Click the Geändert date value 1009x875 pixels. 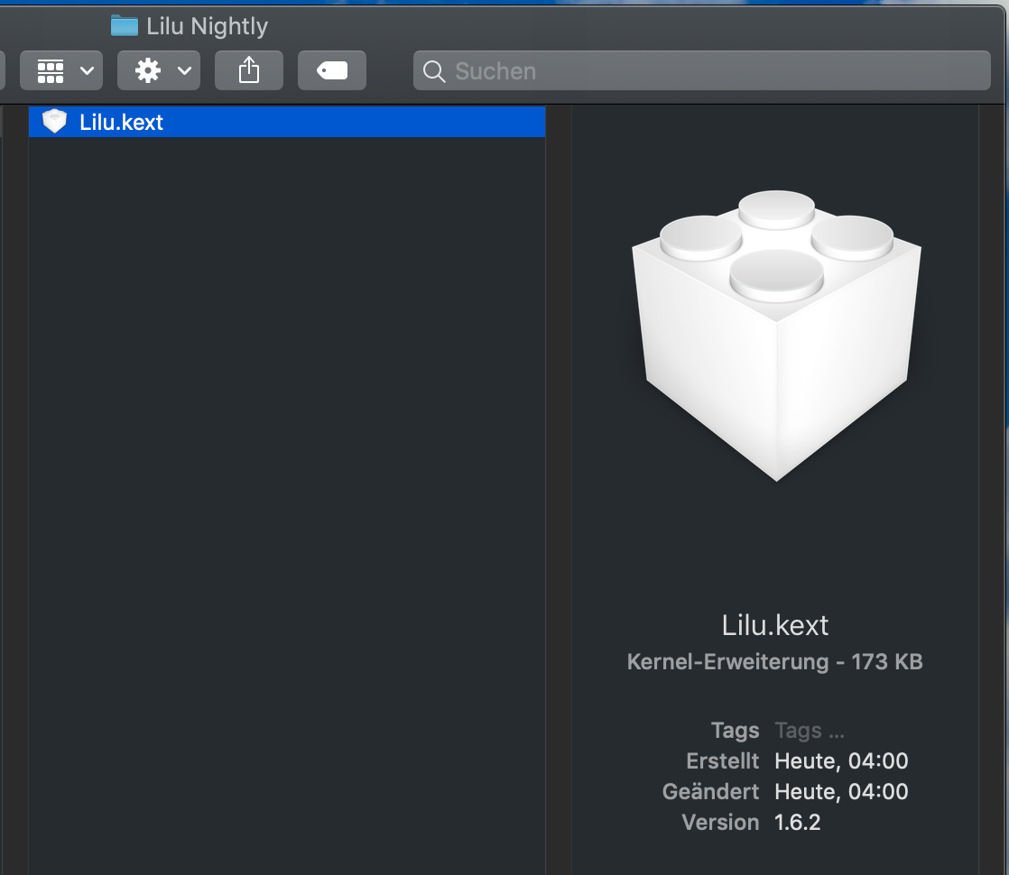[841, 792]
